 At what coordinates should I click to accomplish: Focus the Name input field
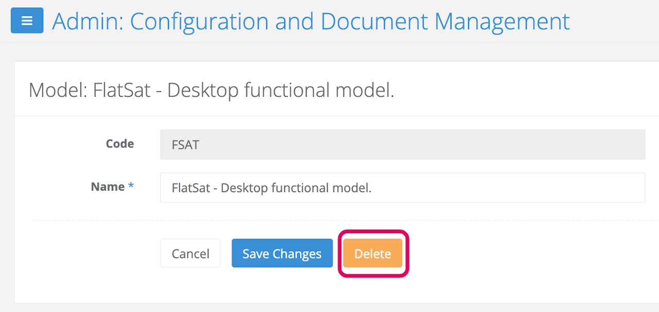coord(402,187)
